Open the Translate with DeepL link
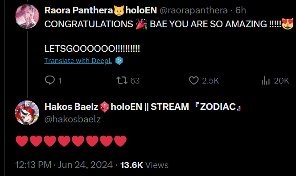Viewport: 296px width, 176px height. coord(78,61)
